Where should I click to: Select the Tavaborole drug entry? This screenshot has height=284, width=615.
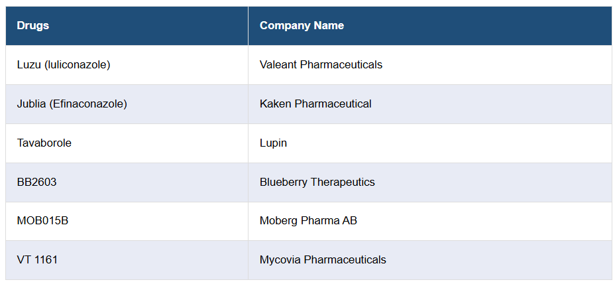click(x=44, y=143)
